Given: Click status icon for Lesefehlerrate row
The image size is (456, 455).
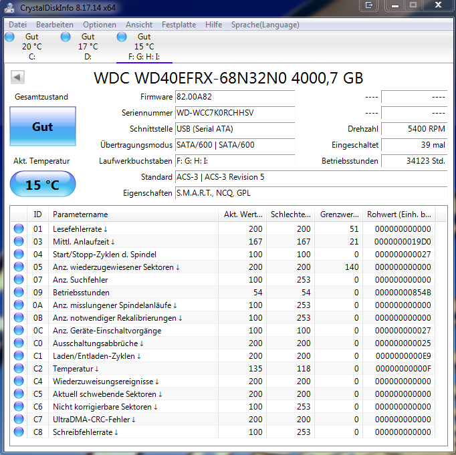Looking at the screenshot, I should [19, 229].
